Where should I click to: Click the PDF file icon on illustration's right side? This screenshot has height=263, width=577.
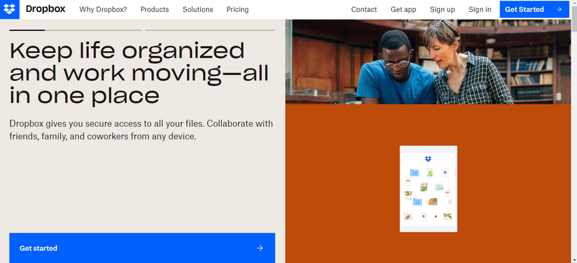(447, 192)
